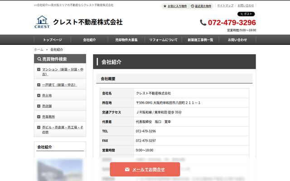The image size is (290, 181).
Task: Click the phone handset icon
Action: [x=203, y=23]
